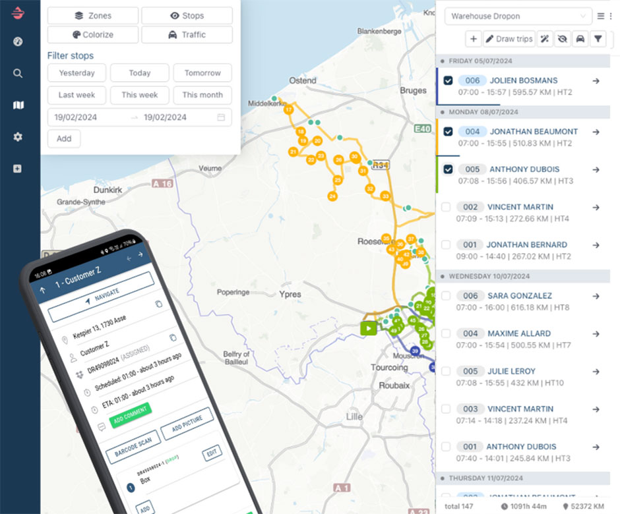Open the search icon in the sidebar

pyautogui.click(x=18, y=73)
